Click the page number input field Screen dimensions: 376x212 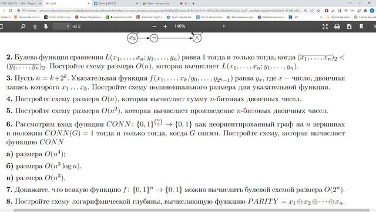[x=62, y=26]
